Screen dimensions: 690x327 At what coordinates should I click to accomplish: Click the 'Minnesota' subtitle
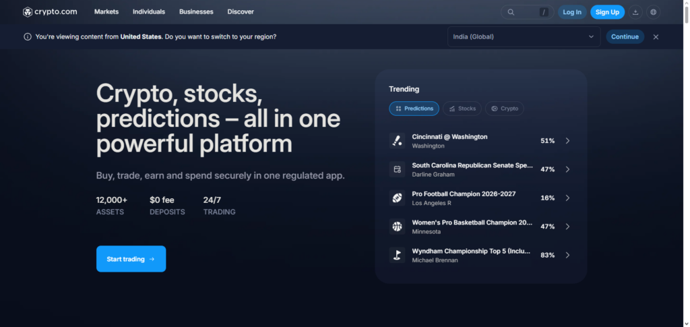(x=427, y=232)
